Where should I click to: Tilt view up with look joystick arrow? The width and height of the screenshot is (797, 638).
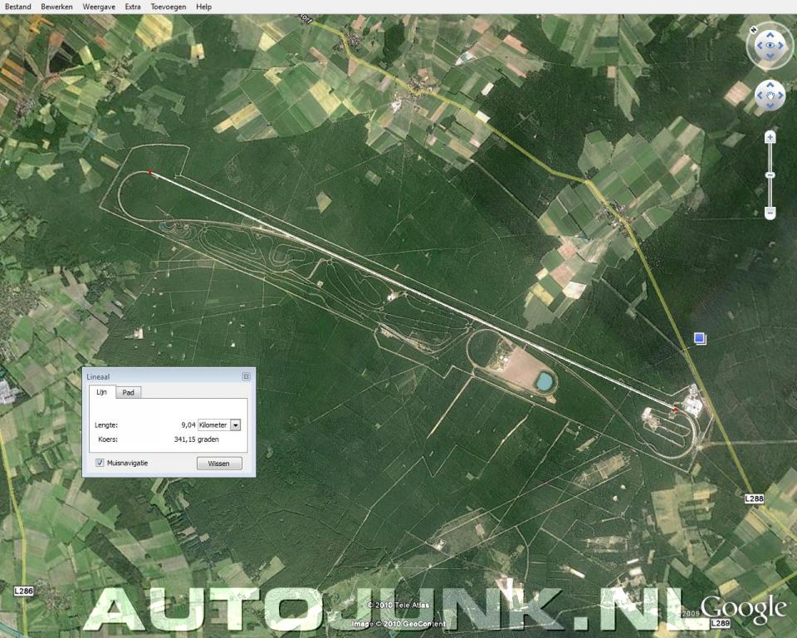(x=770, y=33)
